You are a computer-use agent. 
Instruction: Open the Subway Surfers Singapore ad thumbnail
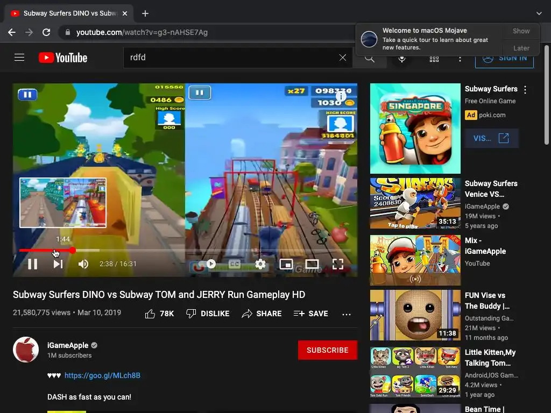point(415,129)
